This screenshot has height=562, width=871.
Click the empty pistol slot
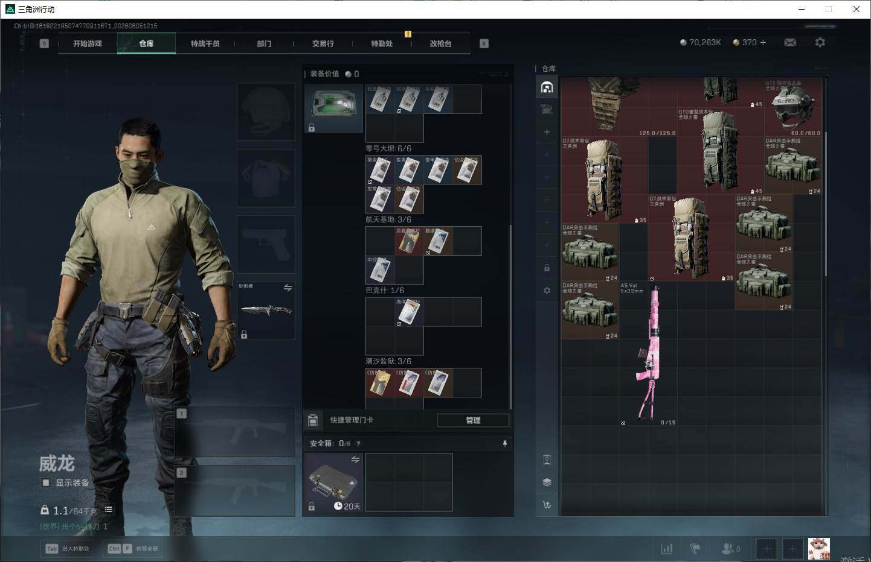266,245
